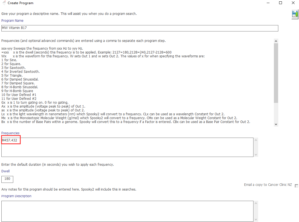Click the Program Description scroll down arrow
This screenshot has height=222, width=299.
(256, 219)
